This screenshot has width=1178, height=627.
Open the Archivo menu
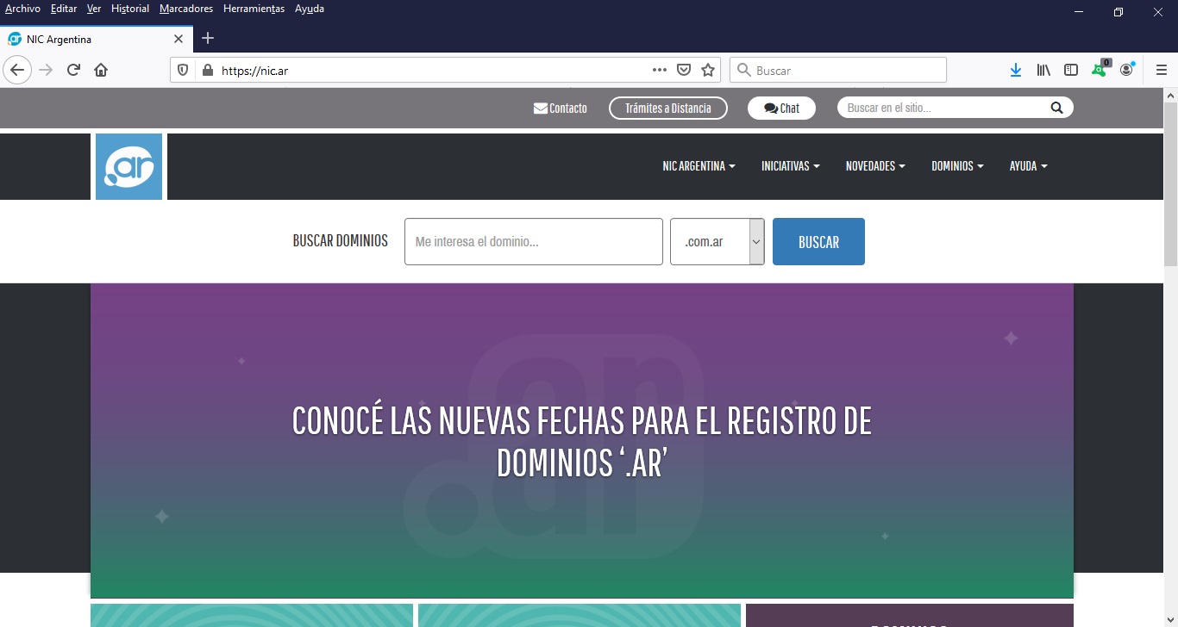(x=22, y=9)
